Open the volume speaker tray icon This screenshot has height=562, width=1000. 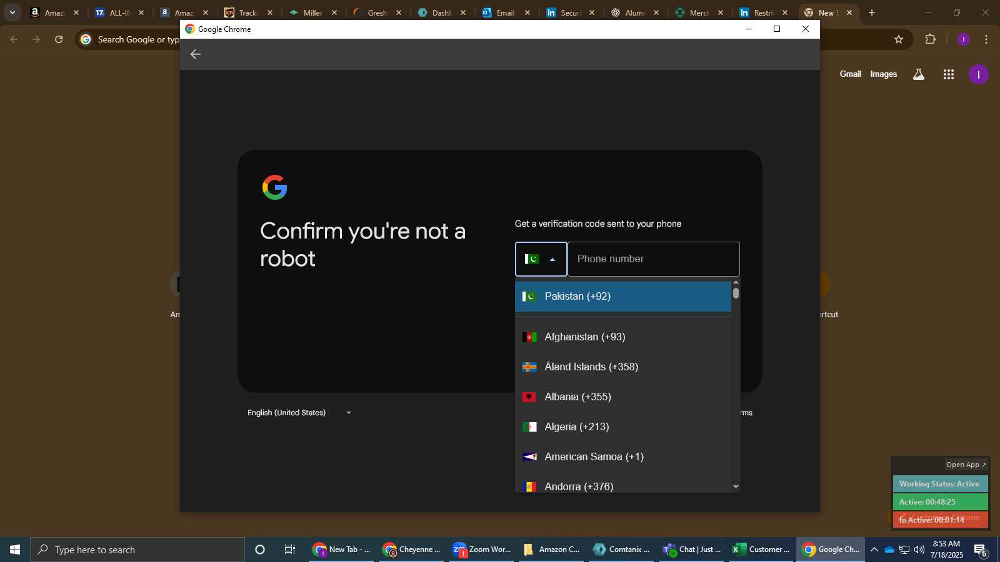[x=919, y=550]
